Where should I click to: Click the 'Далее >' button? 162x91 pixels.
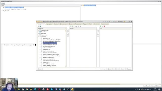(x=109, y=69)
